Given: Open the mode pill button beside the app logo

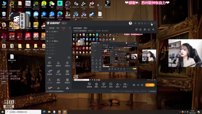Looking at the screenshot, I should (x=64, y=23).
